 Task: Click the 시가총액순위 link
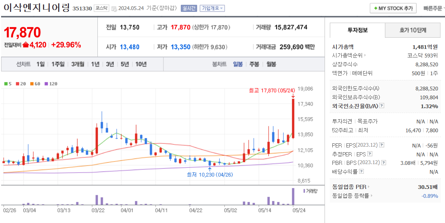pyautogui.click(x=347, y=56)
